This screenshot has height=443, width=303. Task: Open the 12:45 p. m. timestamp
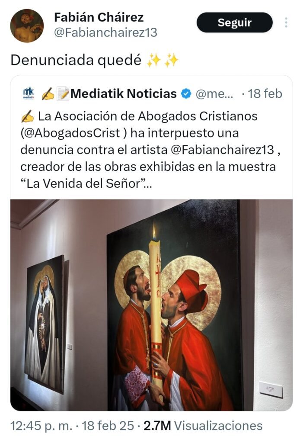point(41,426)
